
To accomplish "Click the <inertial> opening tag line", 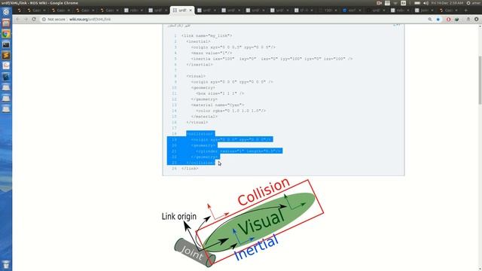I will 198,41.
